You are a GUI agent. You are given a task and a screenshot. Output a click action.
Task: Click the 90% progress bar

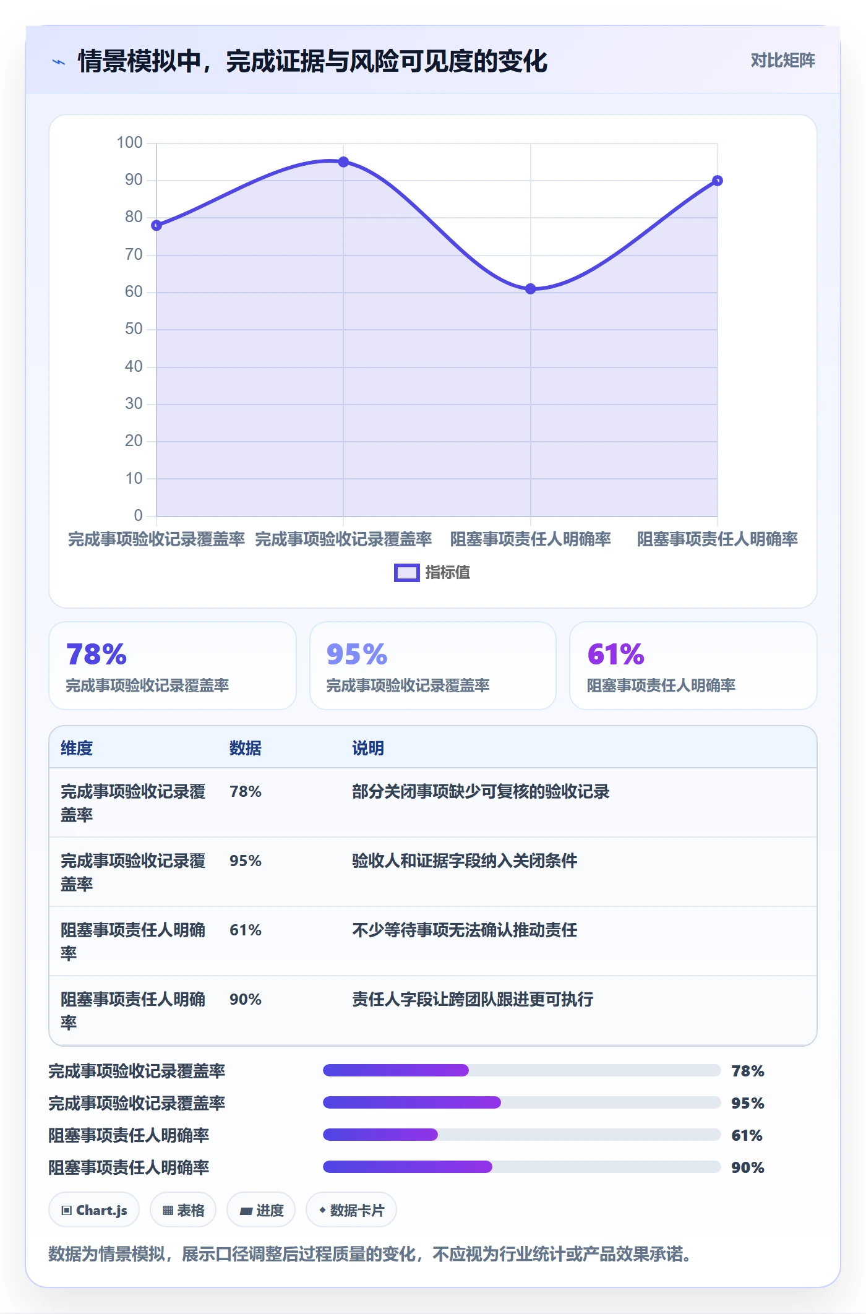(521, 1167)
